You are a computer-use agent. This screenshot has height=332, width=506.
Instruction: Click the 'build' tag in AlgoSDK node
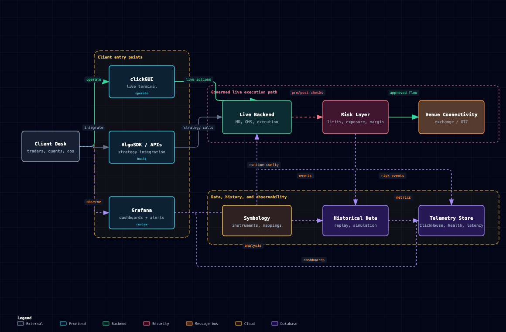pos(142,159)
